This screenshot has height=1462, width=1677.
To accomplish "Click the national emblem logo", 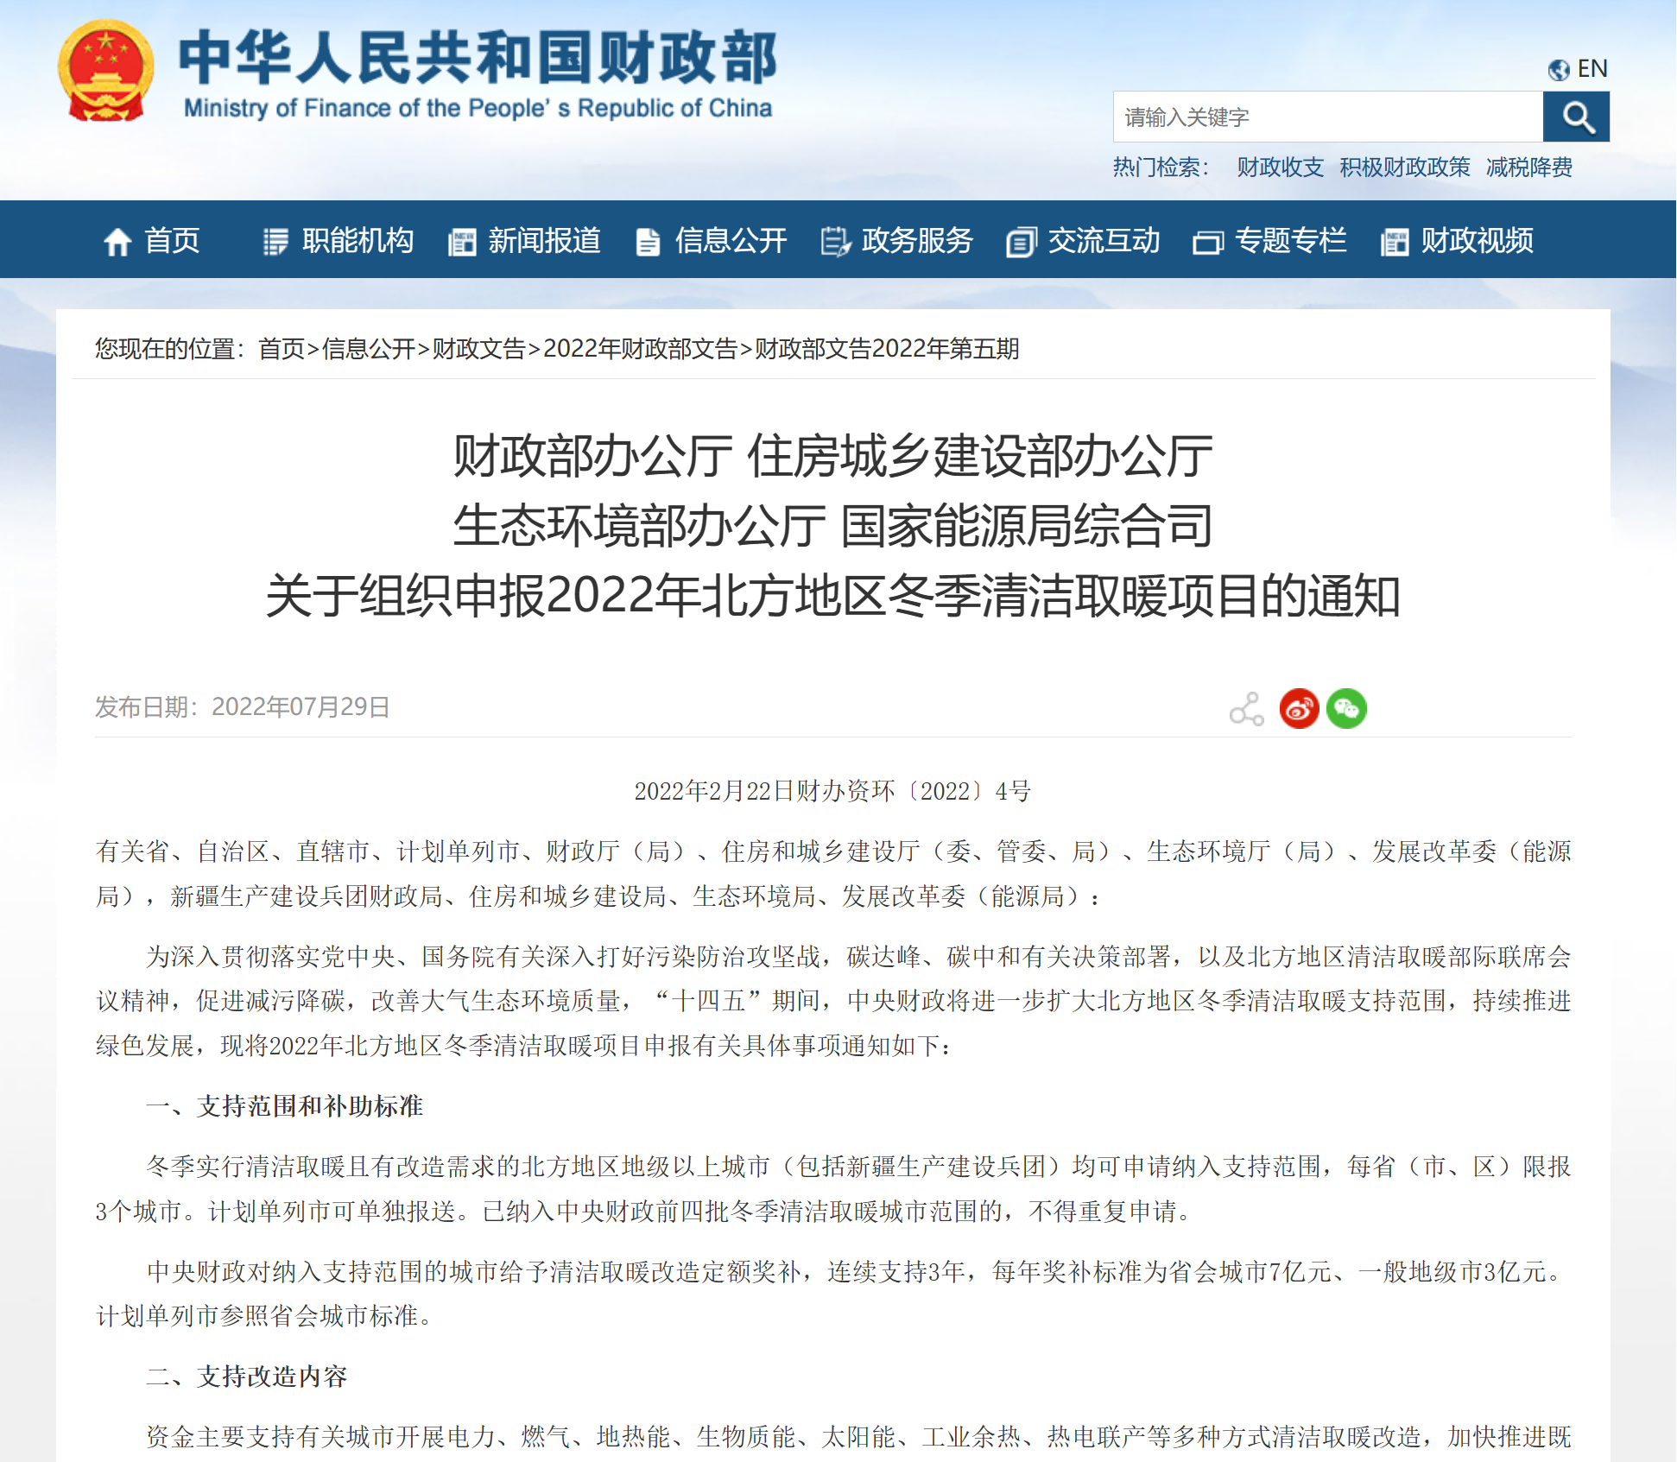I will 106,71.
